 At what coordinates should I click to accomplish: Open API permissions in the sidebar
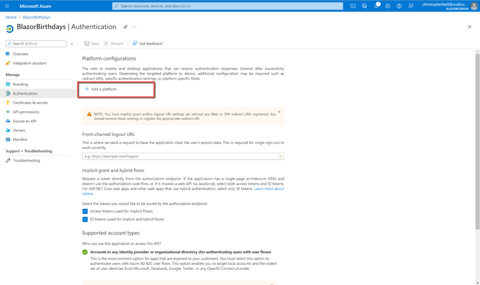26,112
